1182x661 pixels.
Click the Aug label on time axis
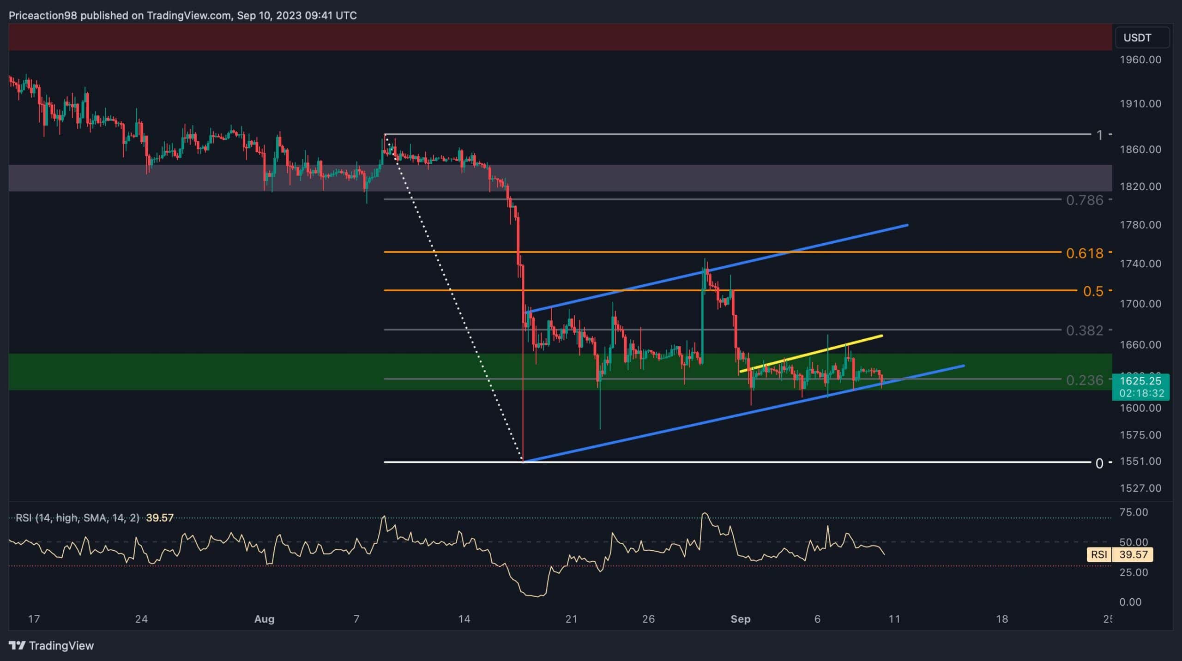coord(264,619)
